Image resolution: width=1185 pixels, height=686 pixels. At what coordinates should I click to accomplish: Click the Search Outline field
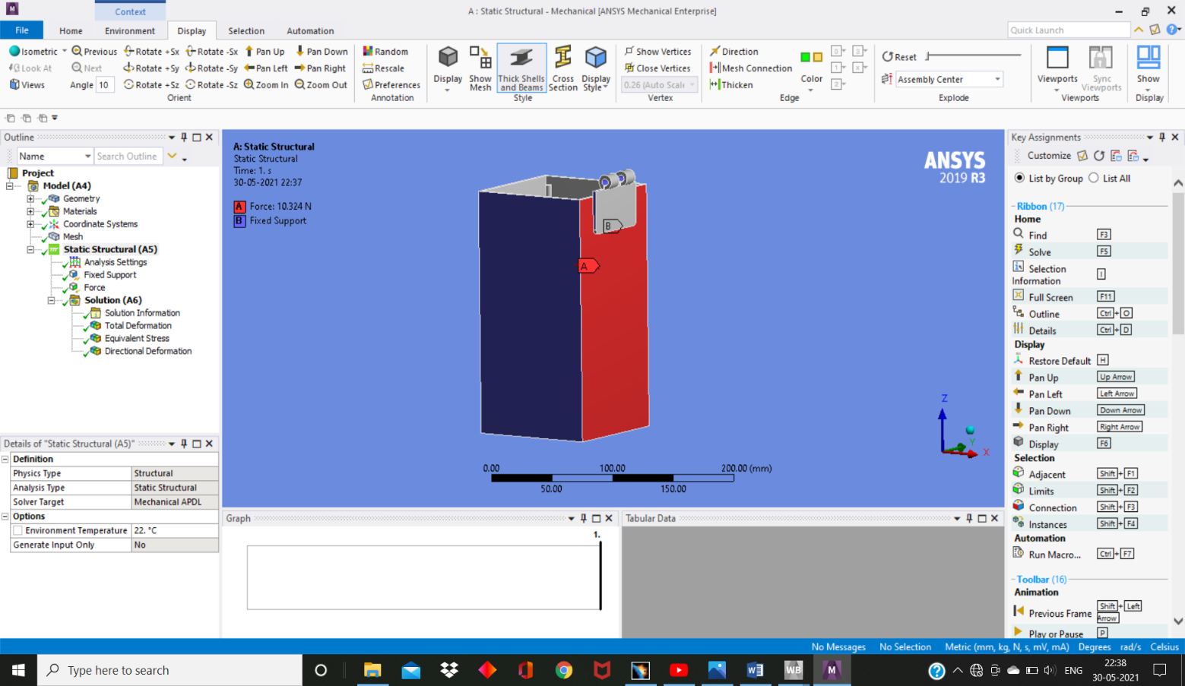(x=128, y=156)
